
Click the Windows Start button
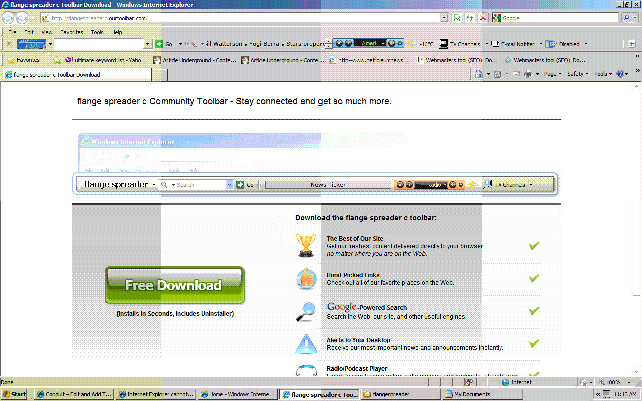coord(14,394)
